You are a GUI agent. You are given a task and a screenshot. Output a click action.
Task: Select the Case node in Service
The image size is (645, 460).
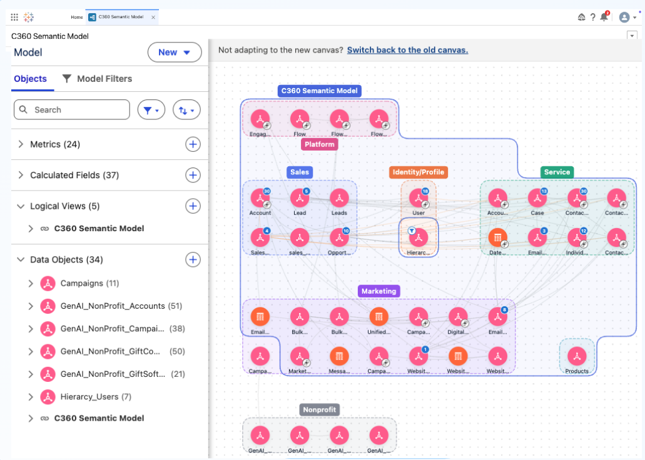tap(537, 198)
